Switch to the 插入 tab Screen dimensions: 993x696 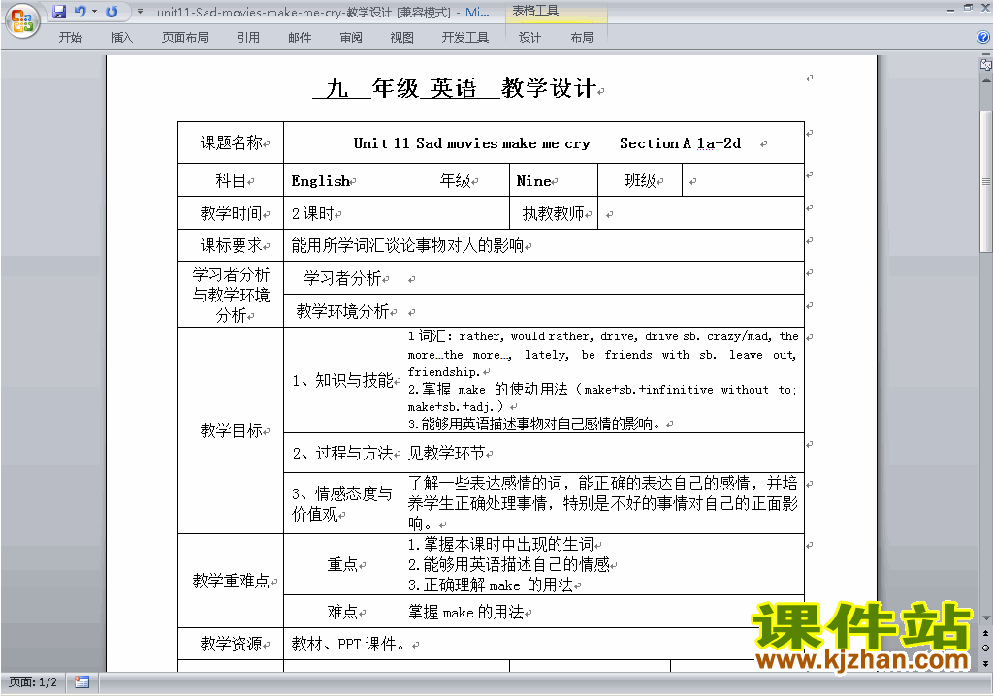121,38
